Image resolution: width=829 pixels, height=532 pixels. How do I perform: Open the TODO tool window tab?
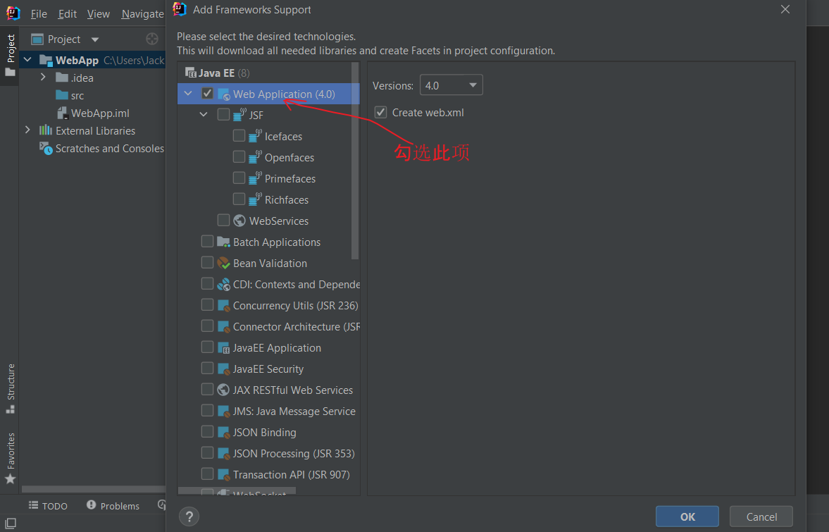pos(48,505)
